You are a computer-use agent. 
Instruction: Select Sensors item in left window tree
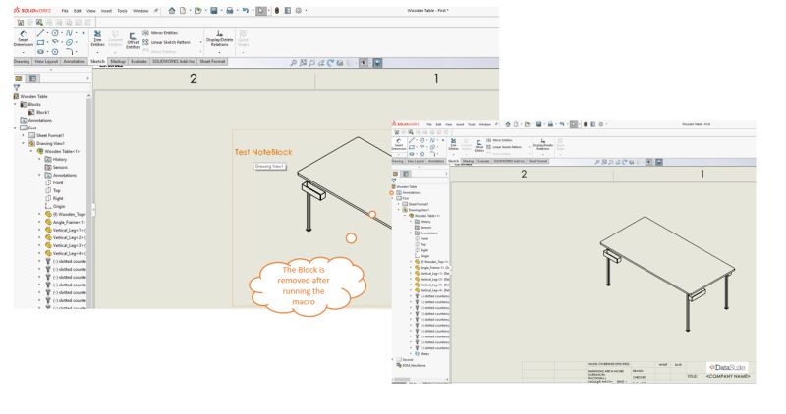pos(56,167)
